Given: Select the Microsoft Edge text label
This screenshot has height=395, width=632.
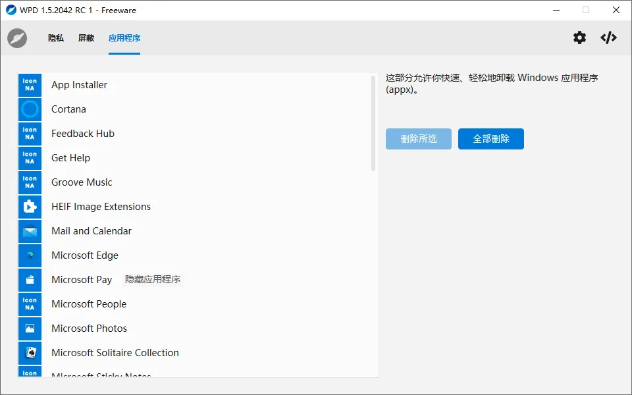Looking at the screenshot, I should 85,255.
